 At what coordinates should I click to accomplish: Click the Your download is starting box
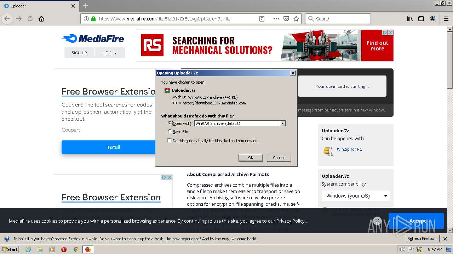pos(342,86)
